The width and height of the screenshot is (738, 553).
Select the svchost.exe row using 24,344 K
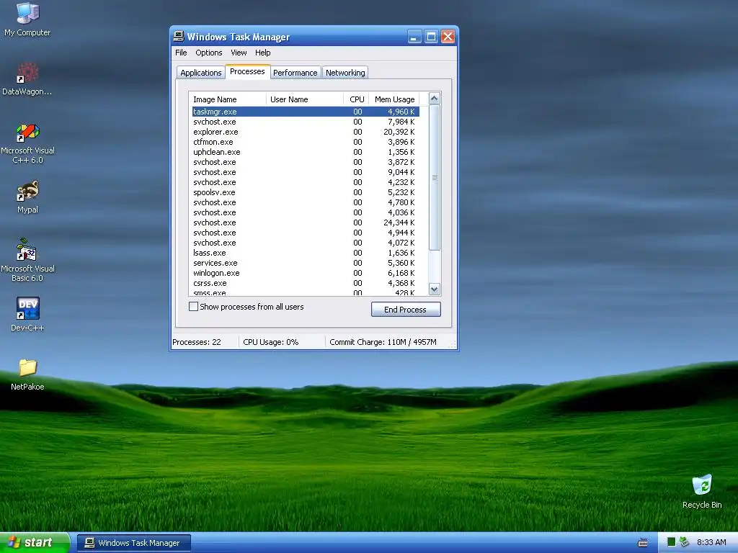pos(306,222)
